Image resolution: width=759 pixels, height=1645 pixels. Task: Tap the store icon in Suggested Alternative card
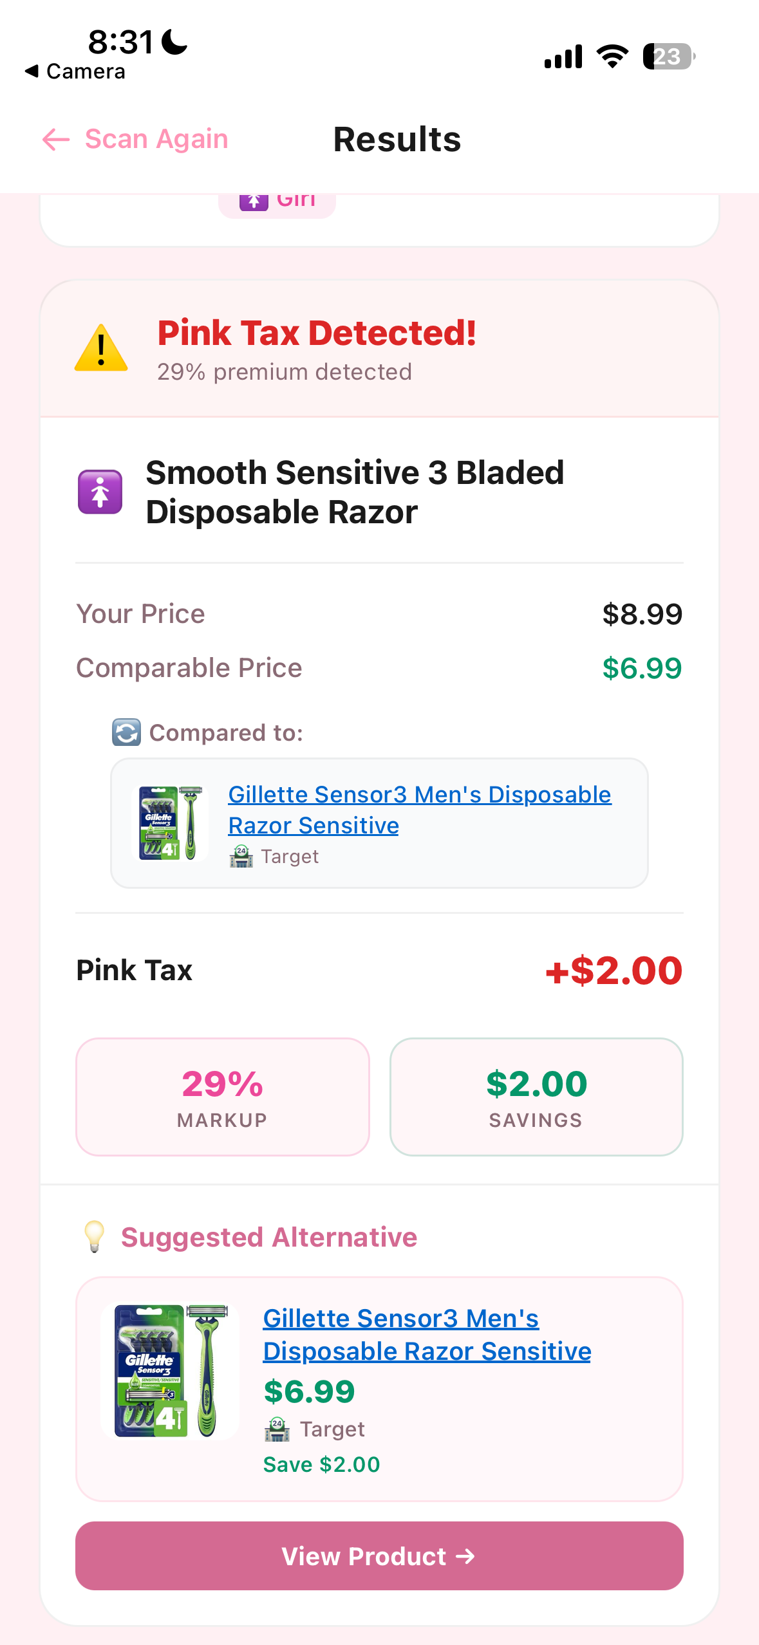click(x=277, y=1429)
